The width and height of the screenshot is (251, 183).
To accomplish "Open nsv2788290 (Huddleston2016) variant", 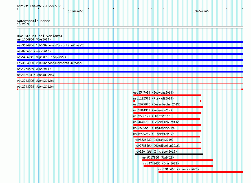I will pyautogui.click(x=157, y=146).
